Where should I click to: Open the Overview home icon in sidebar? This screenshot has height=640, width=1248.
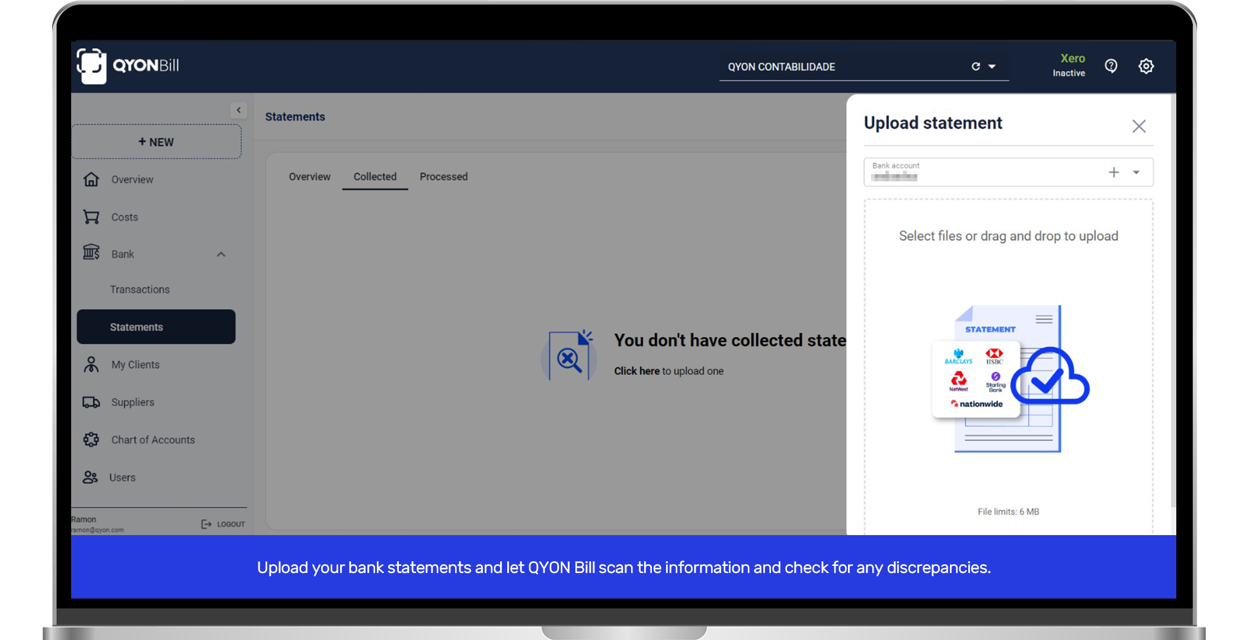(91, 179)
